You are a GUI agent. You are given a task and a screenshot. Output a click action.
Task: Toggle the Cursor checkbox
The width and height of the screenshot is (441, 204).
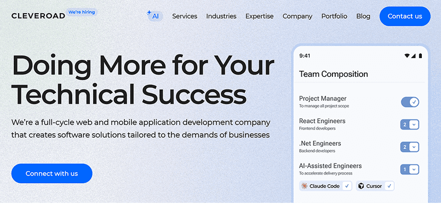pyautogui.click(x=390, y=186)
